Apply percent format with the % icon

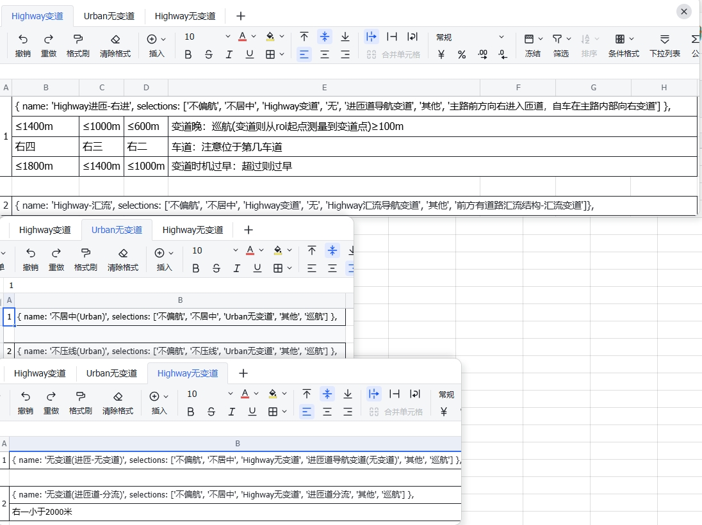coord(461,54)
